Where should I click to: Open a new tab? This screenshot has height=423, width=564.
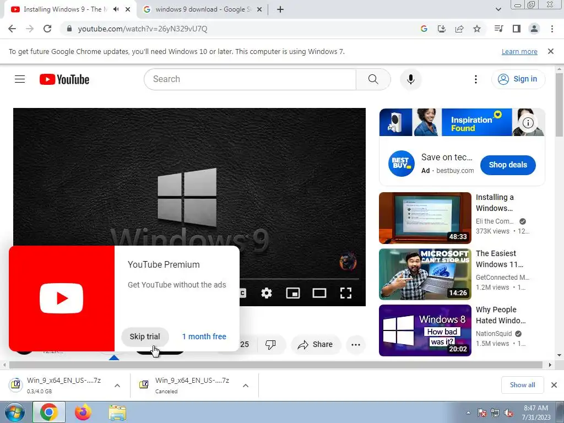(280, 9)
